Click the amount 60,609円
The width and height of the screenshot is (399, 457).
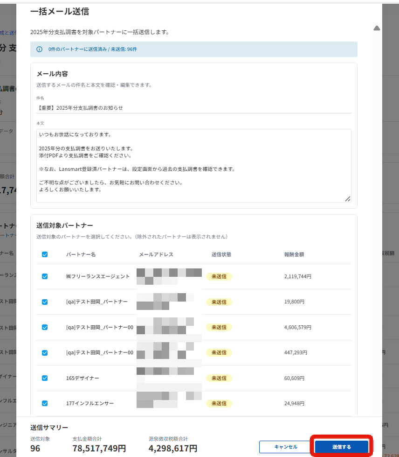pos(294,378)
